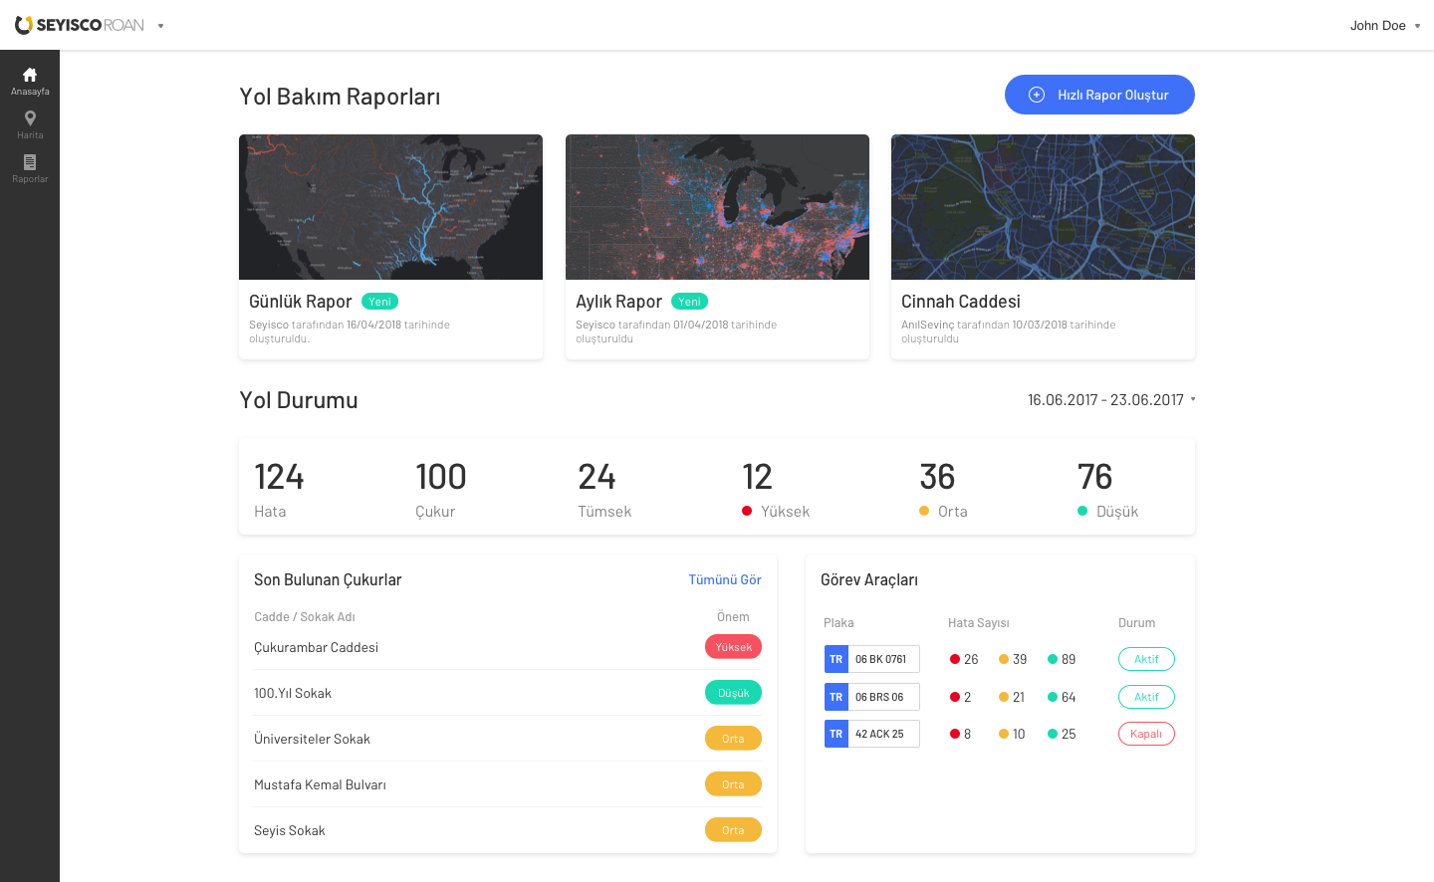This screenshot has height=882, width=1434.
Task: Open the Aylık Rapor map thumbnail
Action: tap(717, 207)
